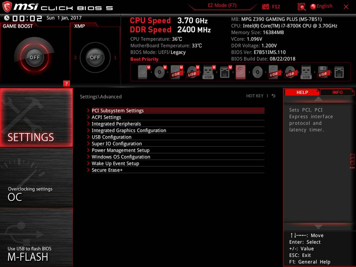Open the Wake Up Event Setup submenu
356x267 pixels.
[115, 164]
